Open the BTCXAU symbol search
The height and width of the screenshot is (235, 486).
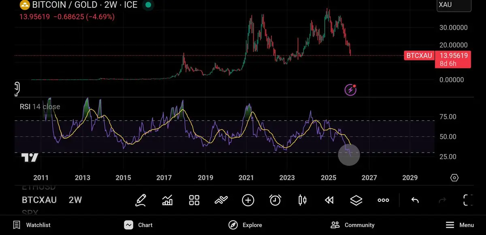[39, 200]
